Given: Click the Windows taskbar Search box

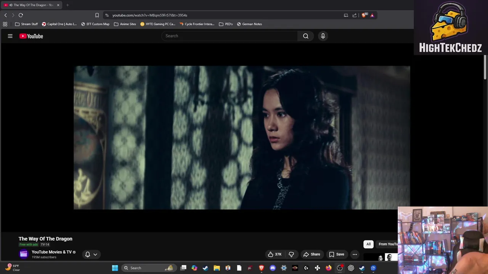Looking at the screenshot, I should 148,268.
